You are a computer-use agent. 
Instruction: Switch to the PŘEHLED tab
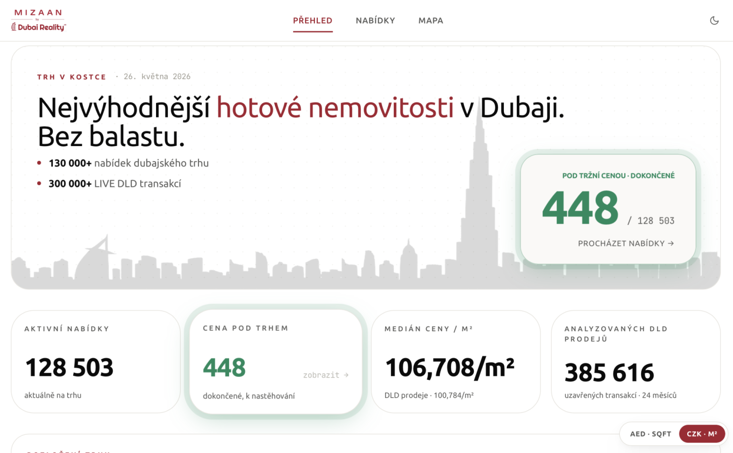coord(313,21)
